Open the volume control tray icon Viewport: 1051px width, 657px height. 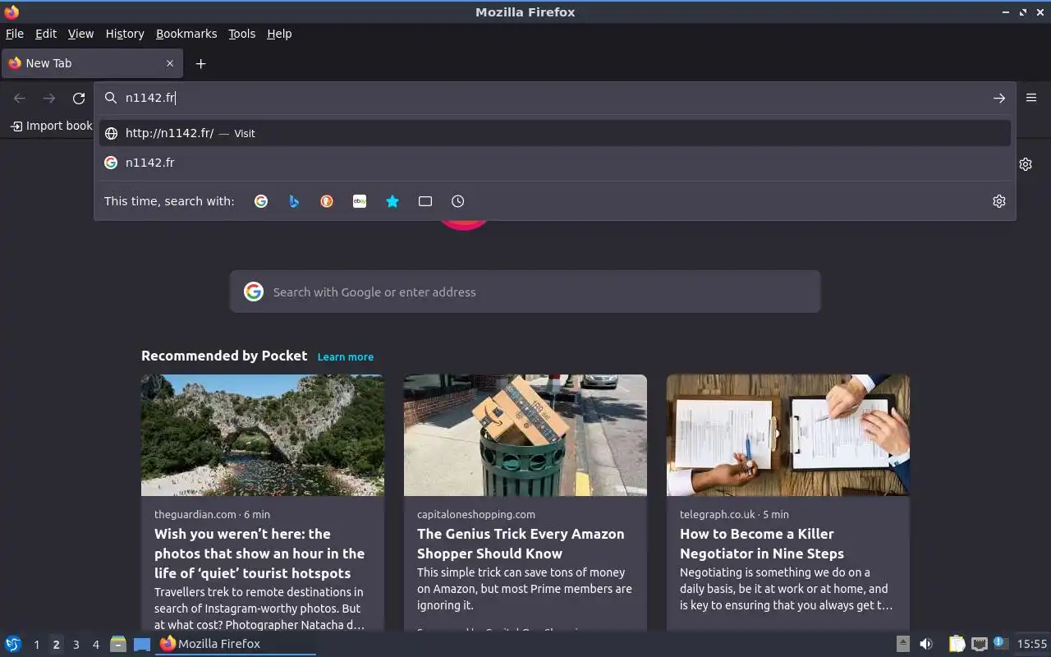(926, 644)
